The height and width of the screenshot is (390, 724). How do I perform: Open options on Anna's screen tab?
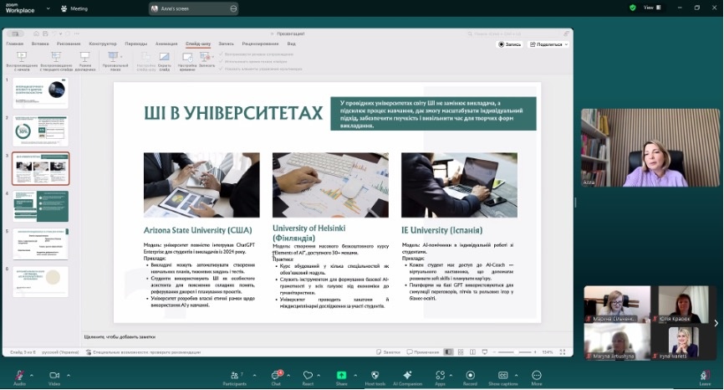click(x=233, y=8)
